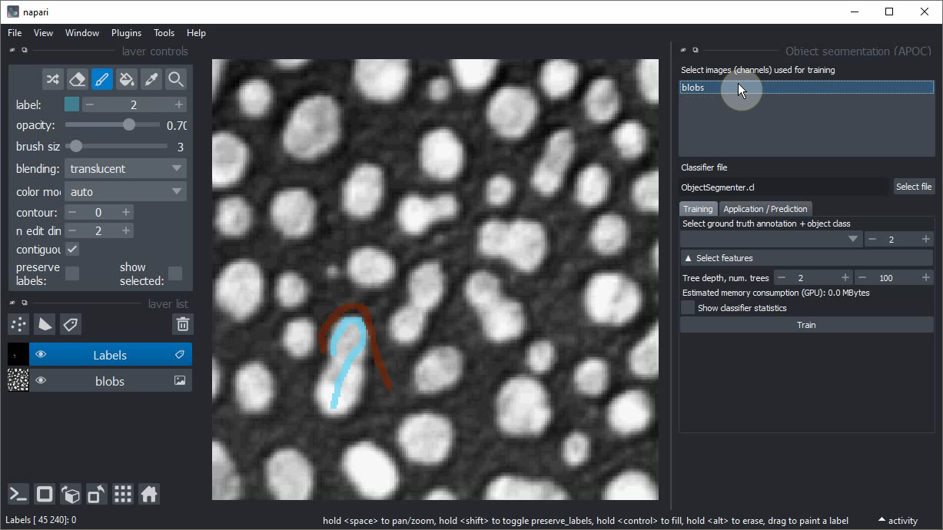The image size is (943, 530).
Task: Create new points layer
Action: [x=19, y=324]
